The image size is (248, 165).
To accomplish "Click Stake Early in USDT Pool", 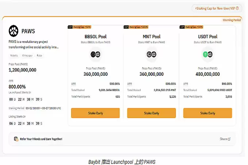I will click(208, 113).
